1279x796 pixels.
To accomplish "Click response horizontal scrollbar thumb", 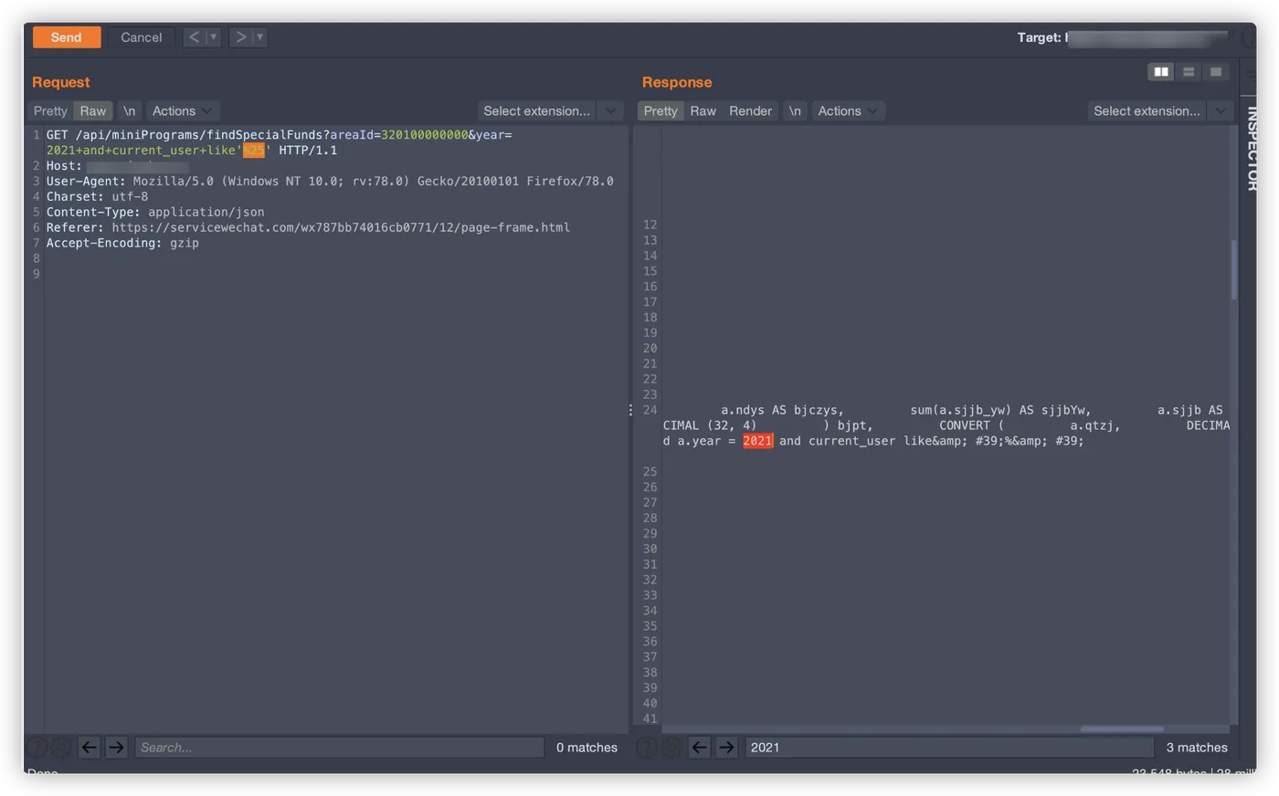I will pos(1122,729).
